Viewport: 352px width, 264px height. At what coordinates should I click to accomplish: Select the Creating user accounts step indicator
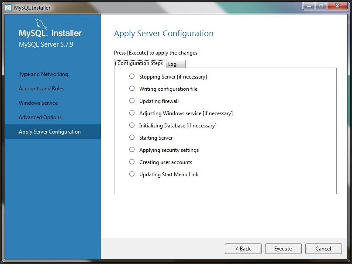point(132,162)
